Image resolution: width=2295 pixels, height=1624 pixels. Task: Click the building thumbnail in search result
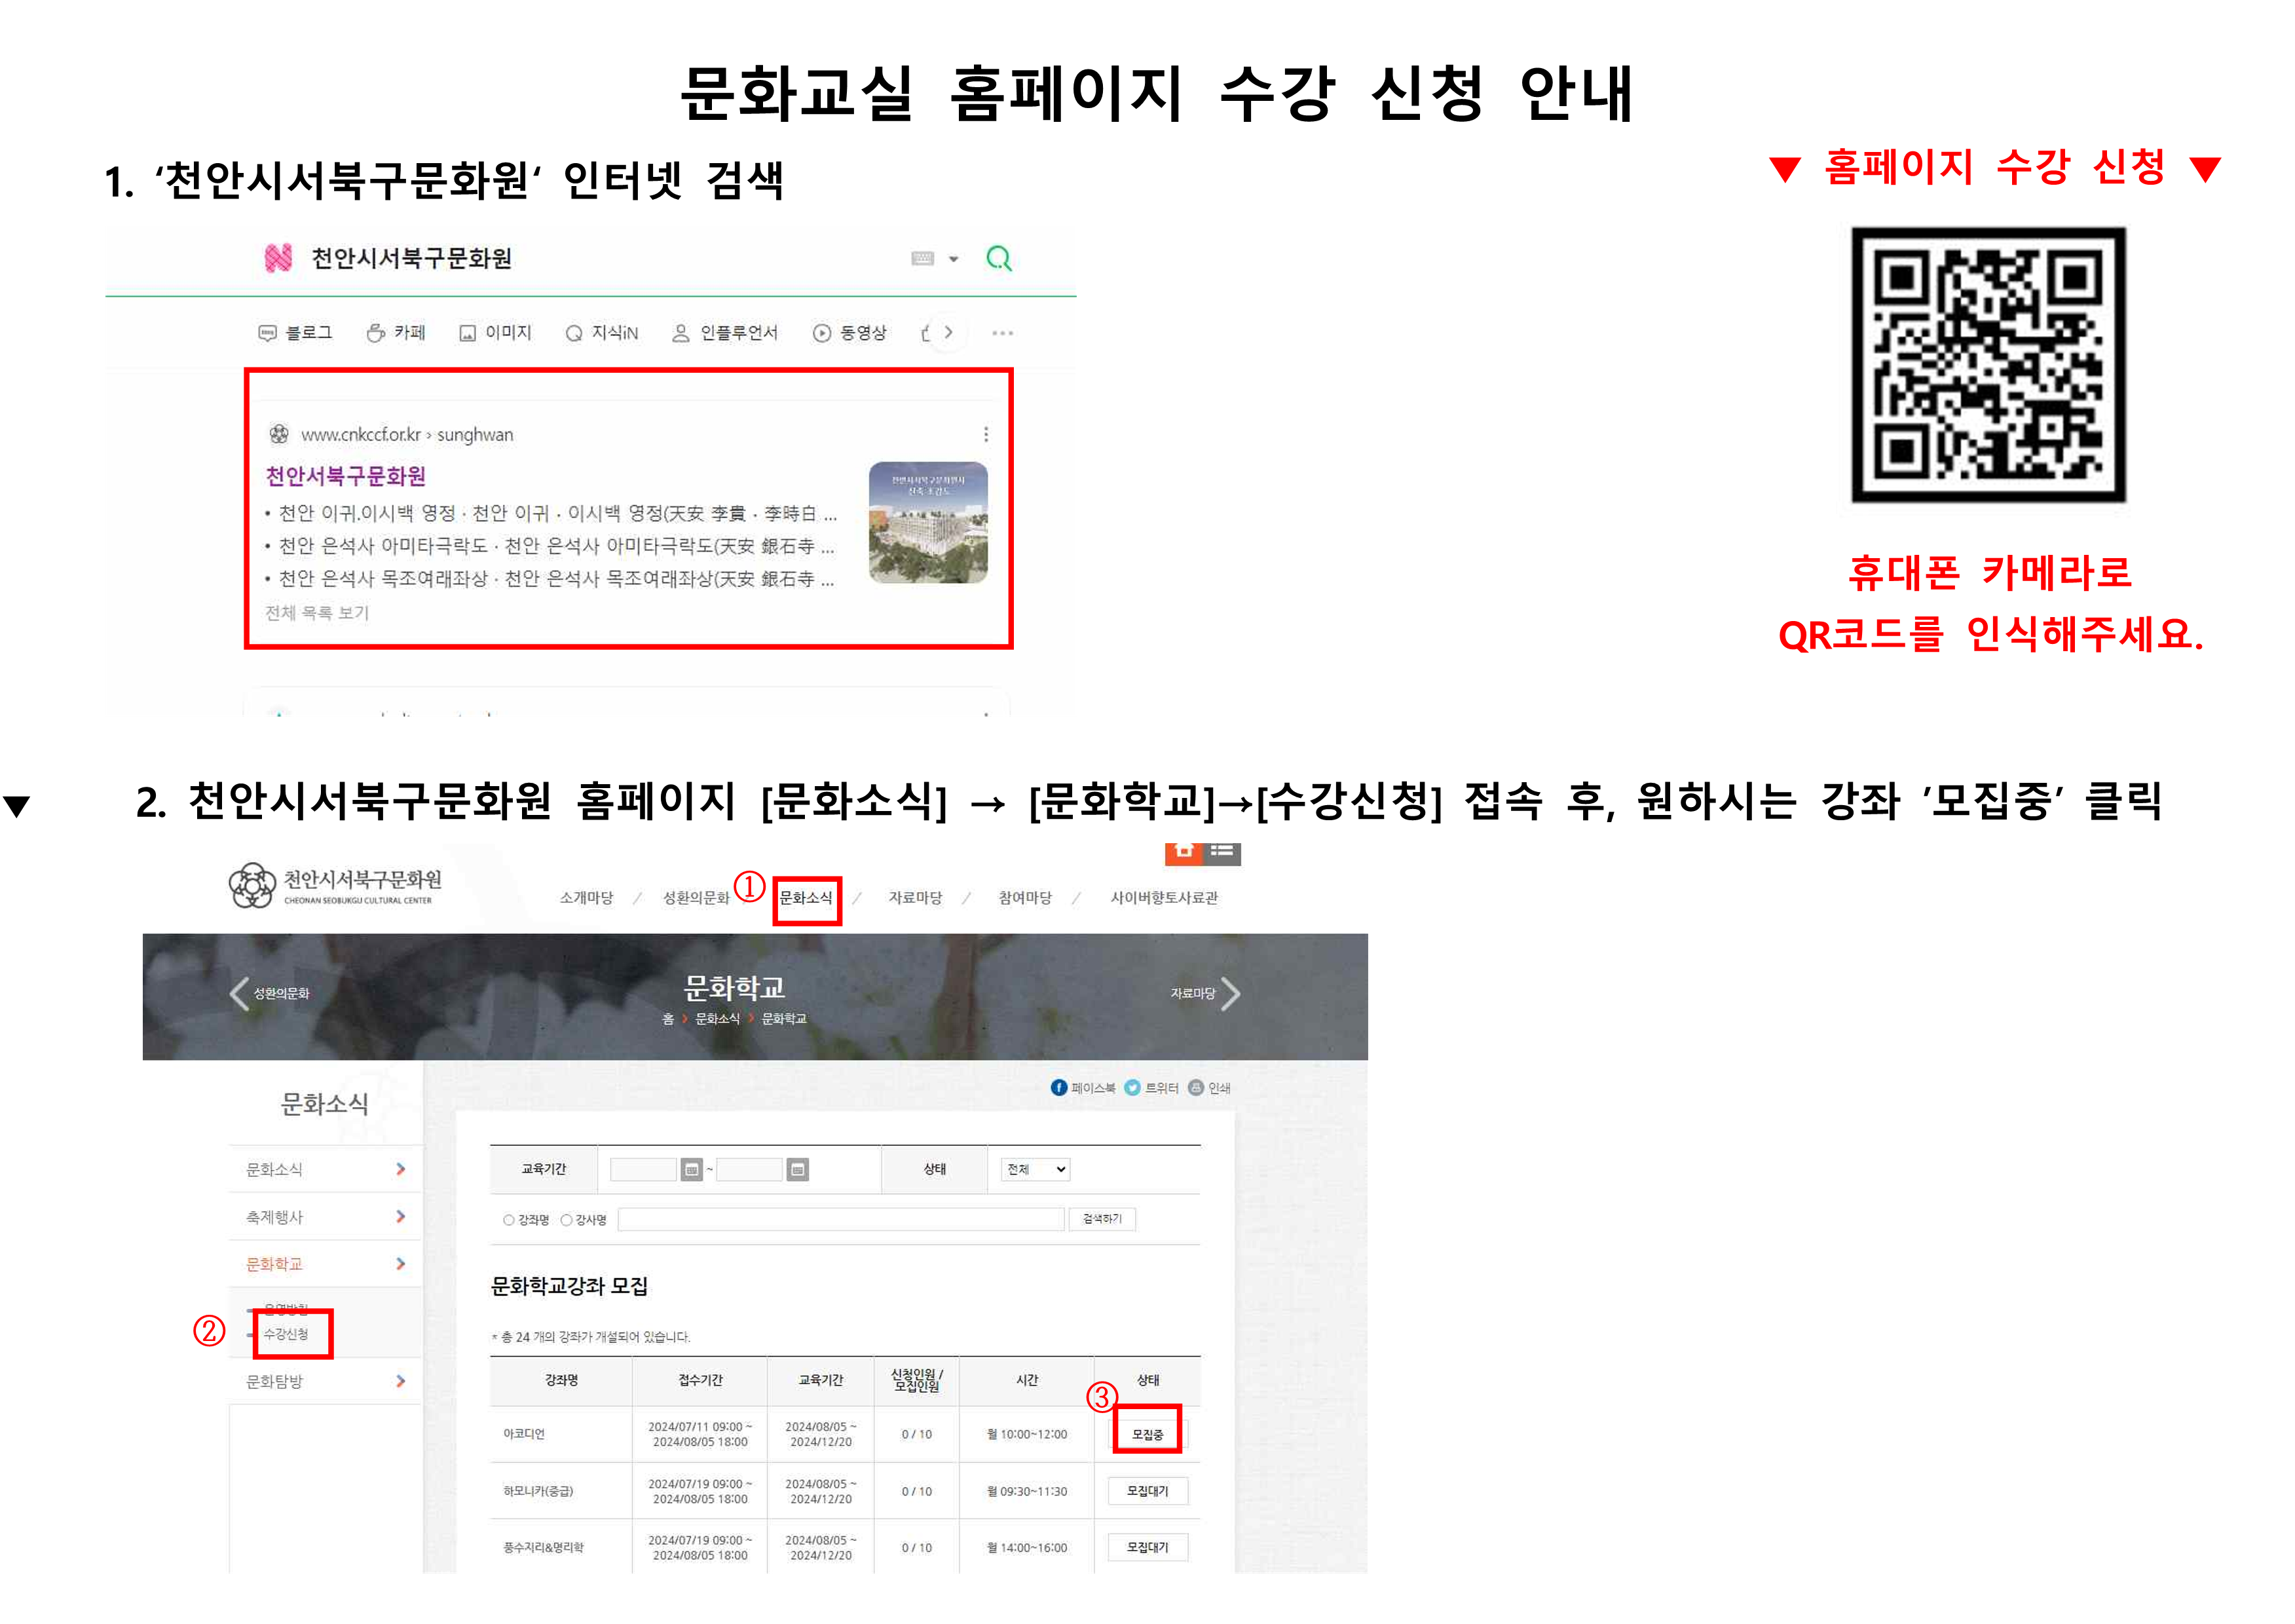coord(927,522)
